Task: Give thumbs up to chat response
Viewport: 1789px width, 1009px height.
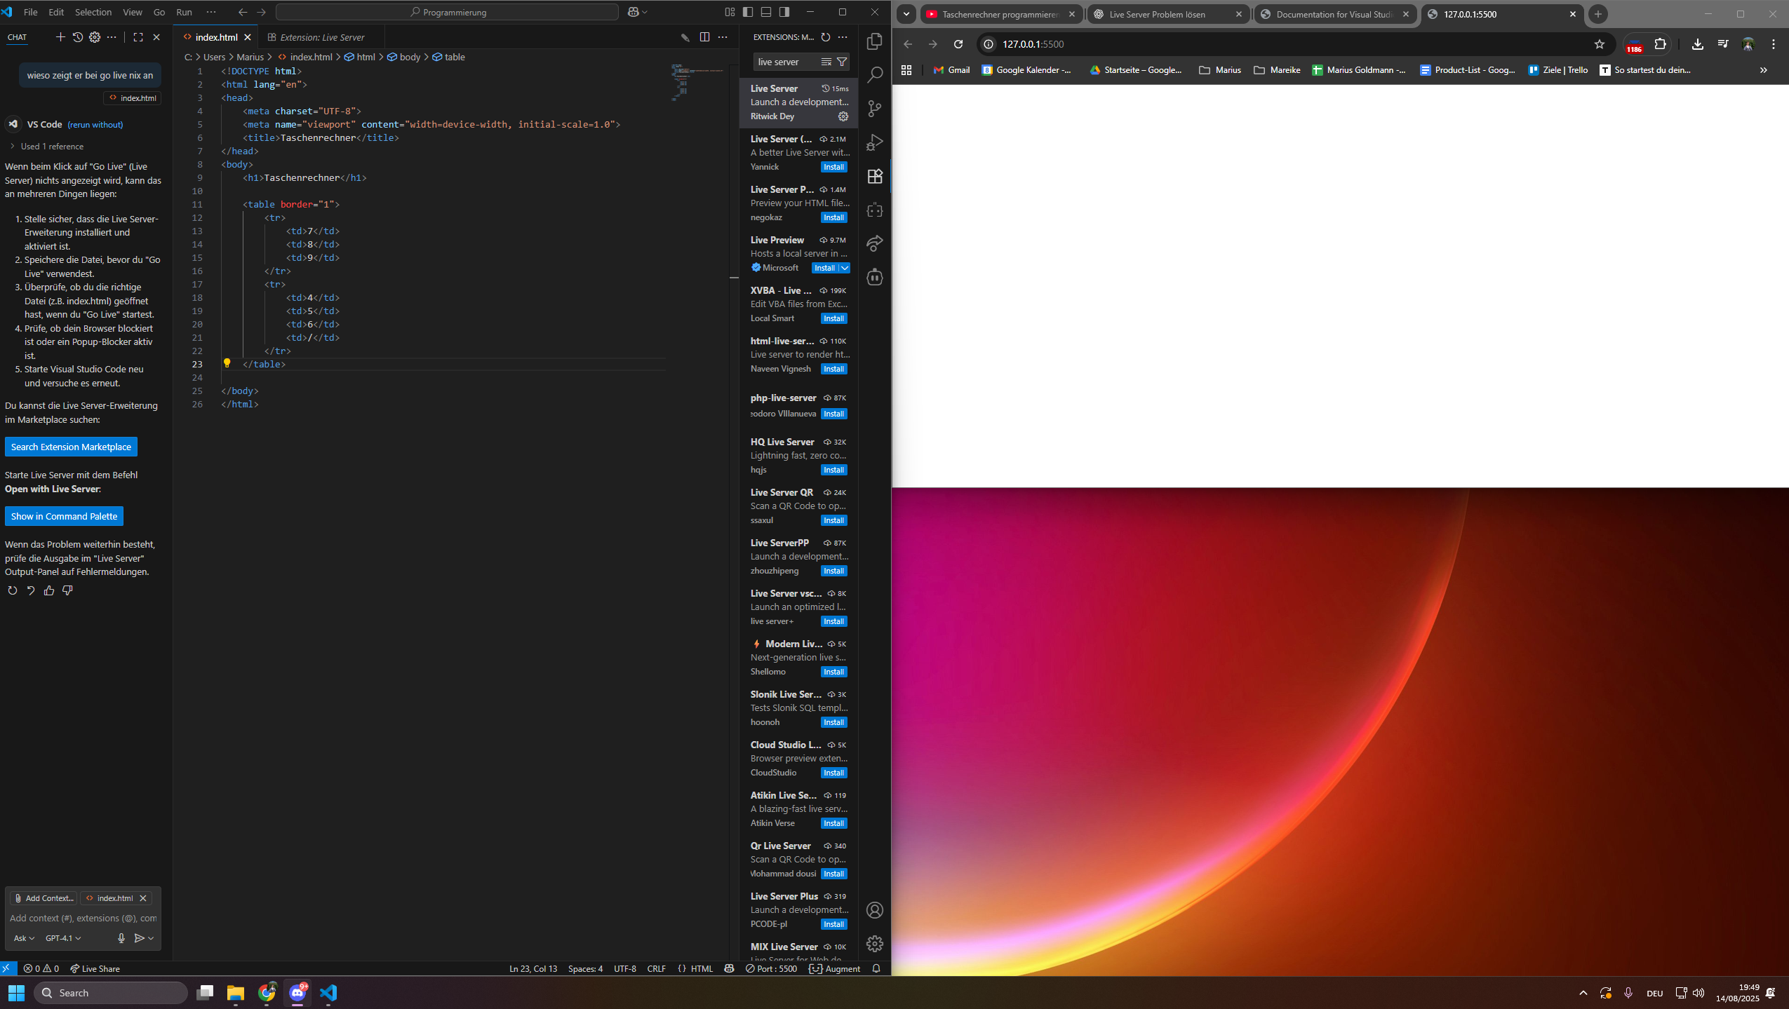Action: (x=49, y=590)
